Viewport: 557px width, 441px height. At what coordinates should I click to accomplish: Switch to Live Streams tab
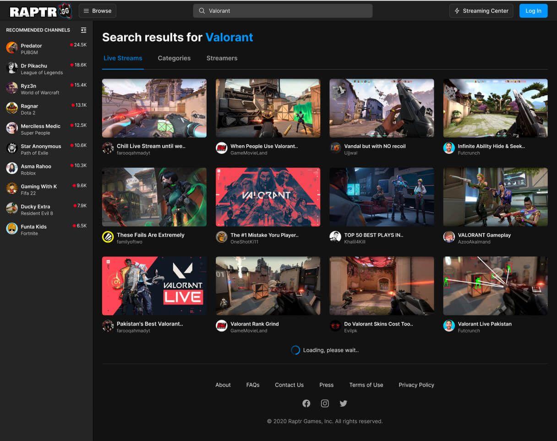(x=123, y=58)
